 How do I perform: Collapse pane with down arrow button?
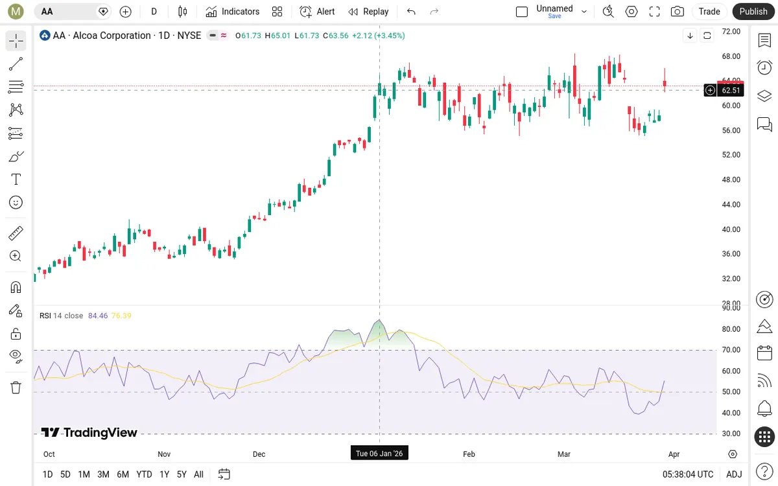pos(690,36)
